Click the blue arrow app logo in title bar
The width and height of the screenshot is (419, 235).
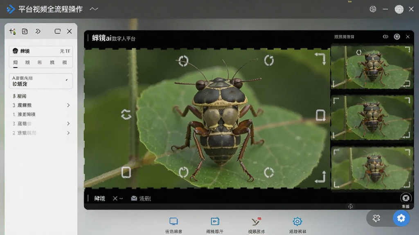click(11, 9)
